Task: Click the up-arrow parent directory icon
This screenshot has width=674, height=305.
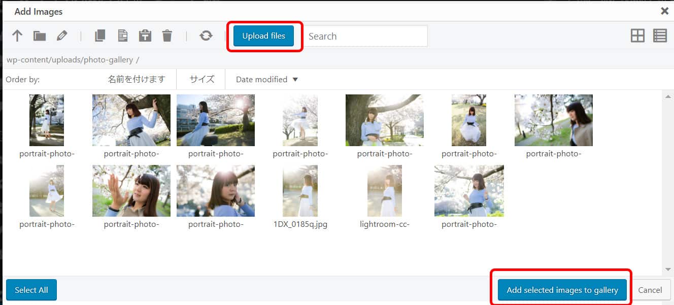Action: tap(18, 36)
